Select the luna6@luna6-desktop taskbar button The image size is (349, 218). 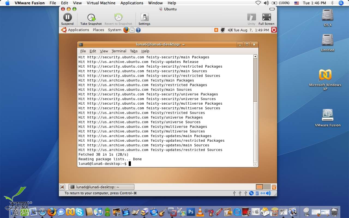pyautogui.click(x=101, y=187)
